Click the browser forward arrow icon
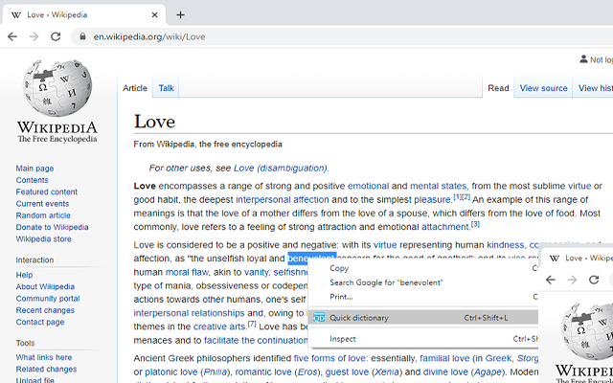 click(x=34, y=36)
